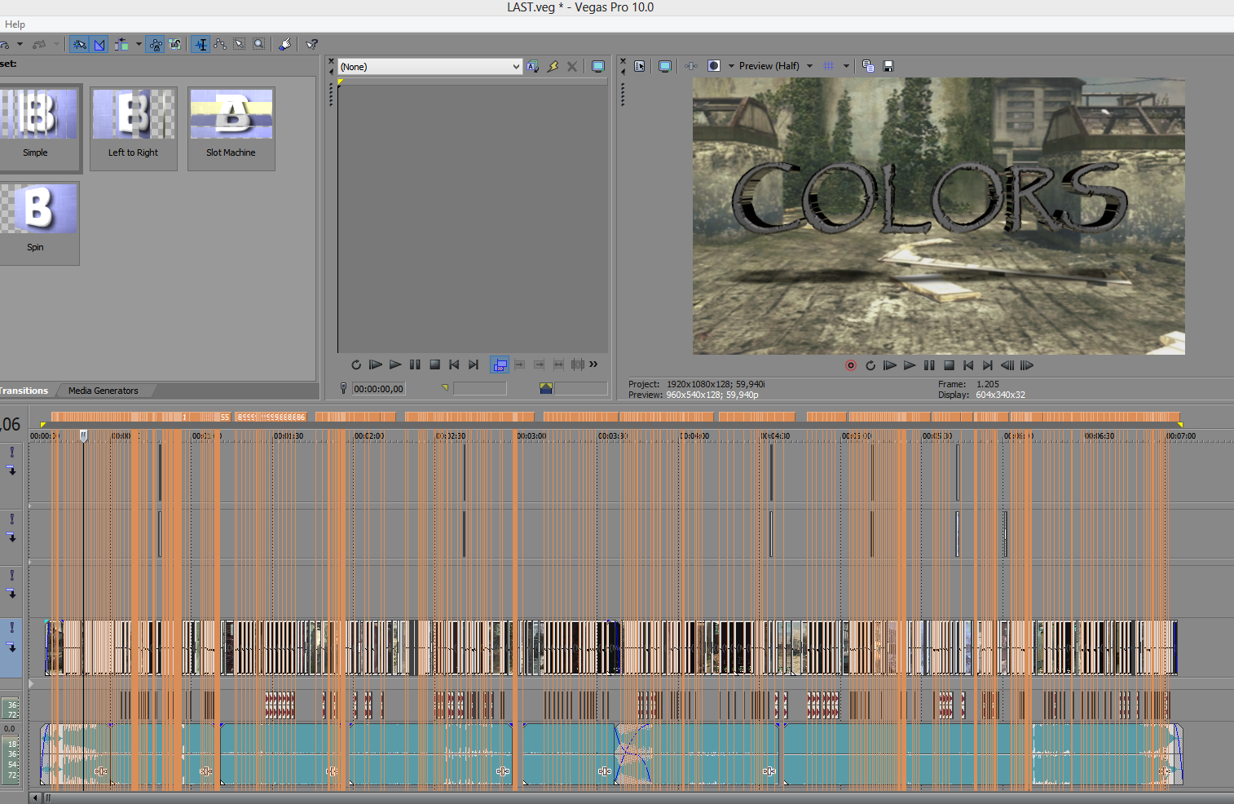The height and width of the screenshot is (804, 1234).
Task: Click the Auto Ripple button
Action: coord(121,44)
